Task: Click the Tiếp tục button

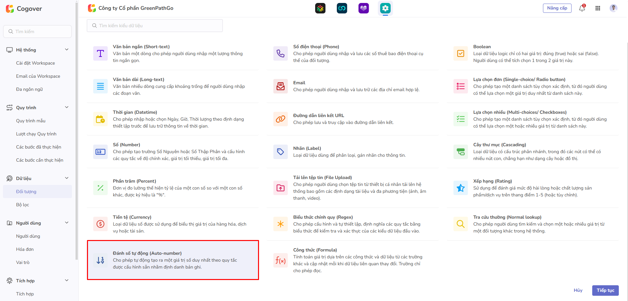Action: (605, 290)
